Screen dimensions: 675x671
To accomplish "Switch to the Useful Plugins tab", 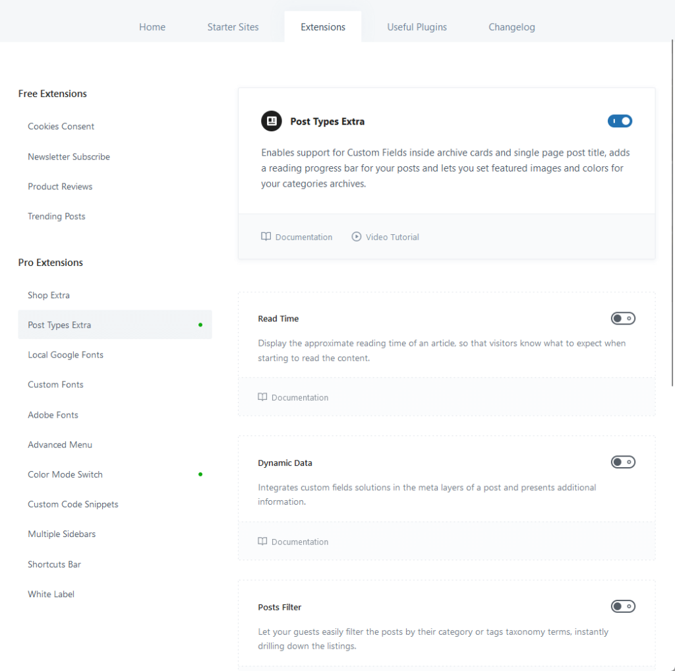I will (x=417, y=26).
